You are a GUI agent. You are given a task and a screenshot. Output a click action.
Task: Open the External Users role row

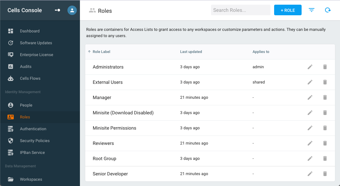tap(210, 82)
